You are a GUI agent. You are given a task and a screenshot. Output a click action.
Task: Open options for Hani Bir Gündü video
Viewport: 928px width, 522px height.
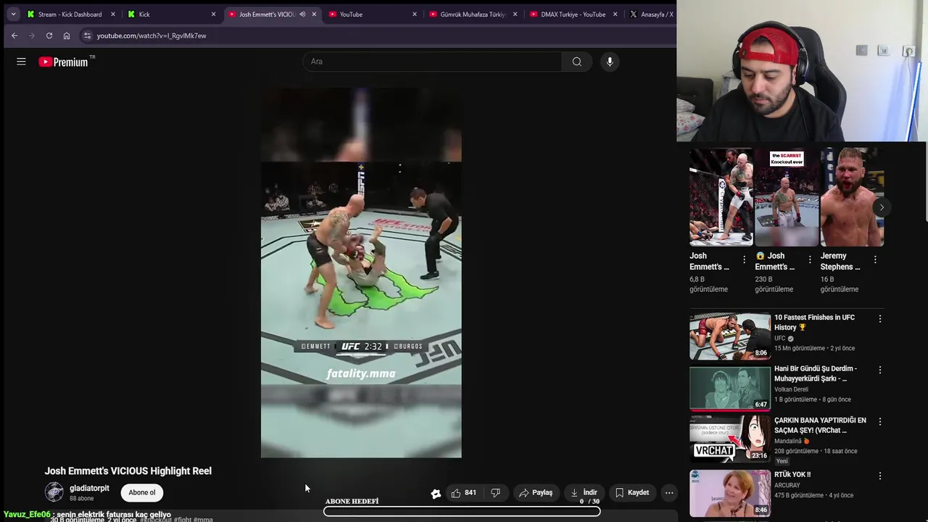[880, 370]
